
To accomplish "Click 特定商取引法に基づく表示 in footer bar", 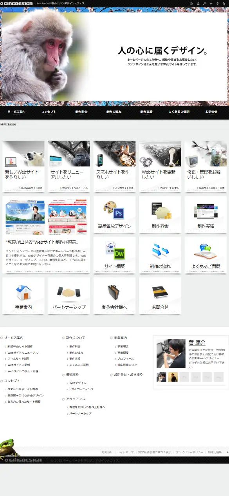I will [155, 452].
